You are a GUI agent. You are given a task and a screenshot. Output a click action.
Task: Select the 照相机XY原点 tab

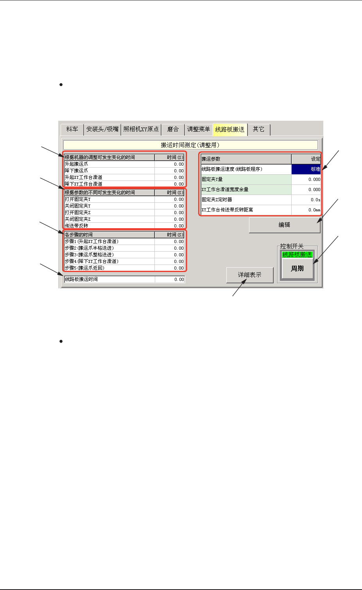141,129
